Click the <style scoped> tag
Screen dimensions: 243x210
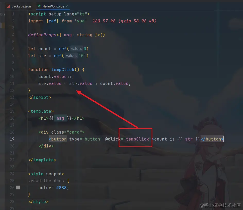pos(46,174)
